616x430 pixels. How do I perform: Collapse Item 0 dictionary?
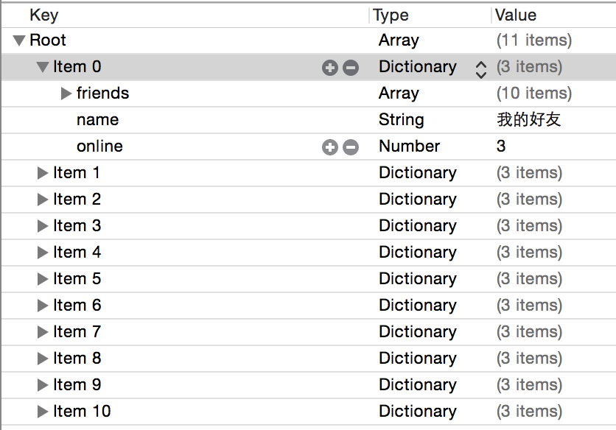[43, 67]
